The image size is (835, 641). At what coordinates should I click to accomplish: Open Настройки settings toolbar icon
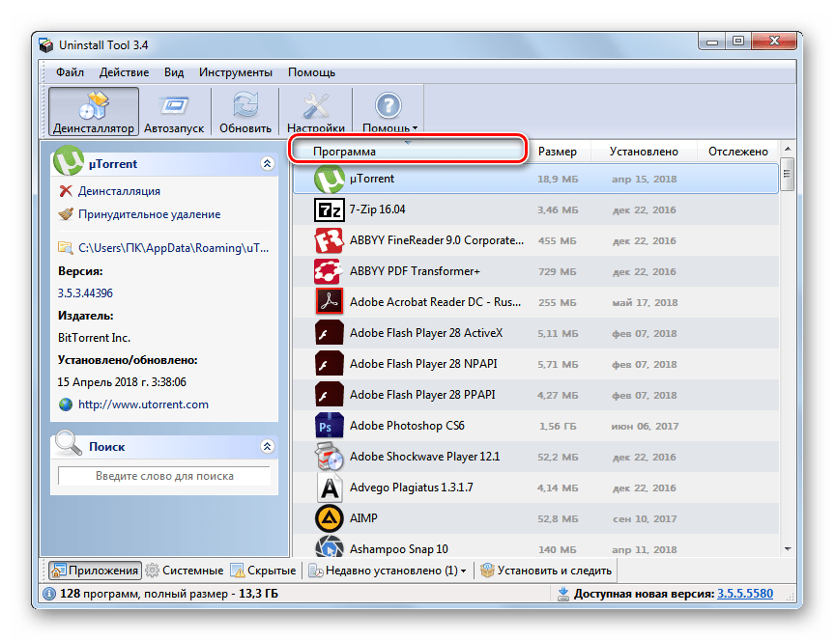coord(316,111)
